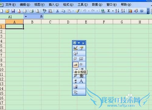Cut selection with the scissors icon
The image size is (152, 110).
pos(57,11)
